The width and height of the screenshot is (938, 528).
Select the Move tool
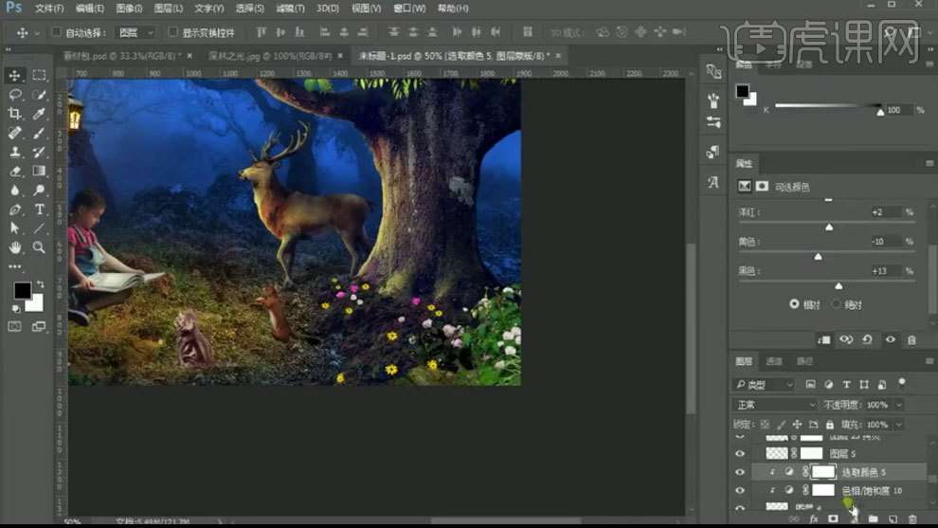pyautogui.click(x=15, y=76)
